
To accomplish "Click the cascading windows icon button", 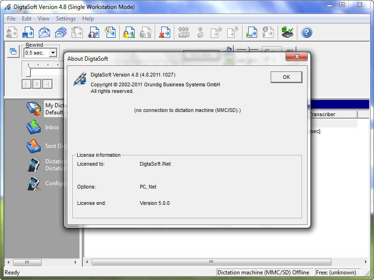I will point(13,51).
